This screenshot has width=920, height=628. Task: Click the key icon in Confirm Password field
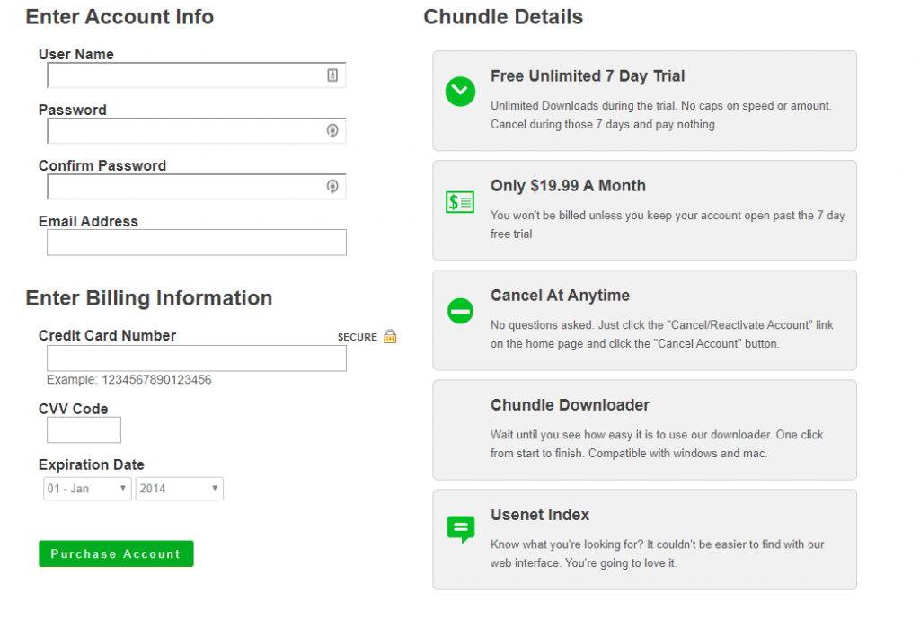pyautogui.click(x=332, y=187)
